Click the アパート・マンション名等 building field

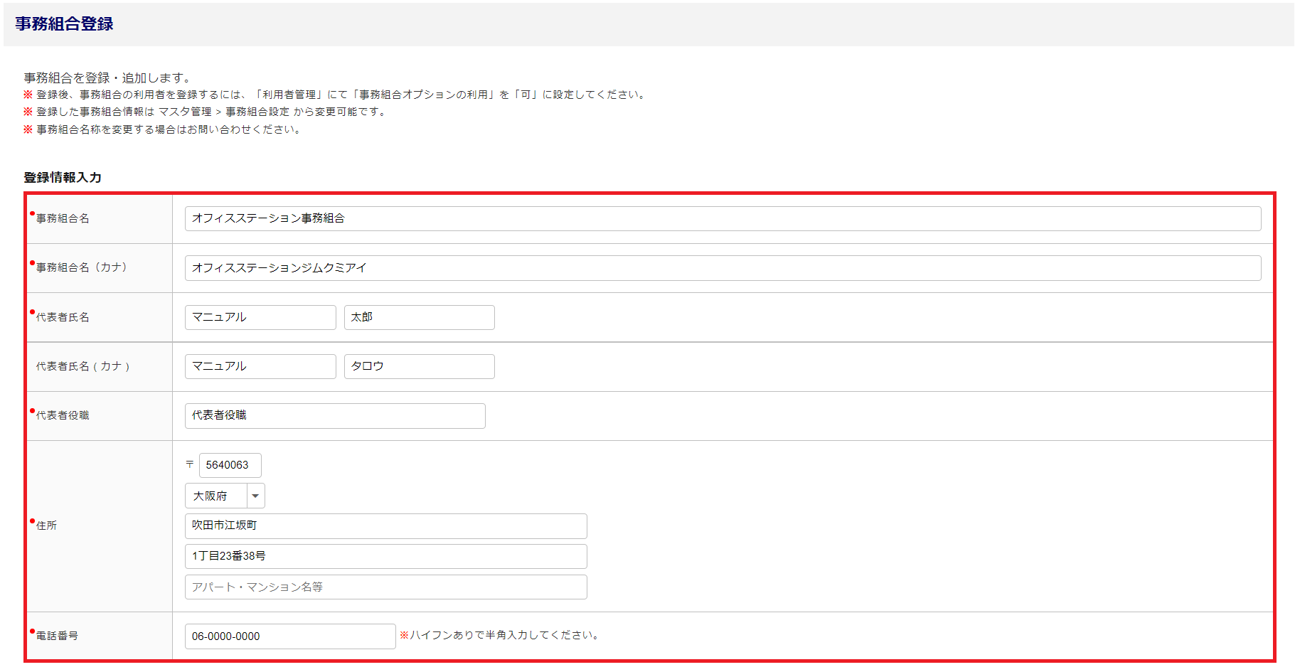point(385,587)
